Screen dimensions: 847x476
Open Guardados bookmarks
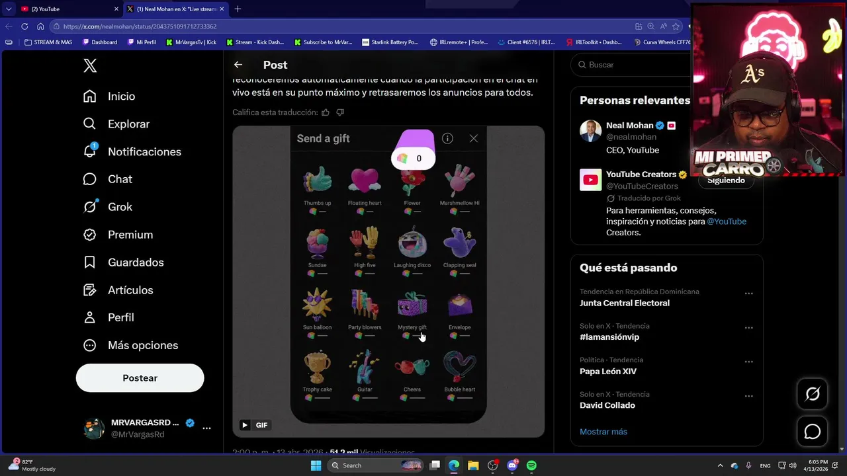(x=123, y=262)
